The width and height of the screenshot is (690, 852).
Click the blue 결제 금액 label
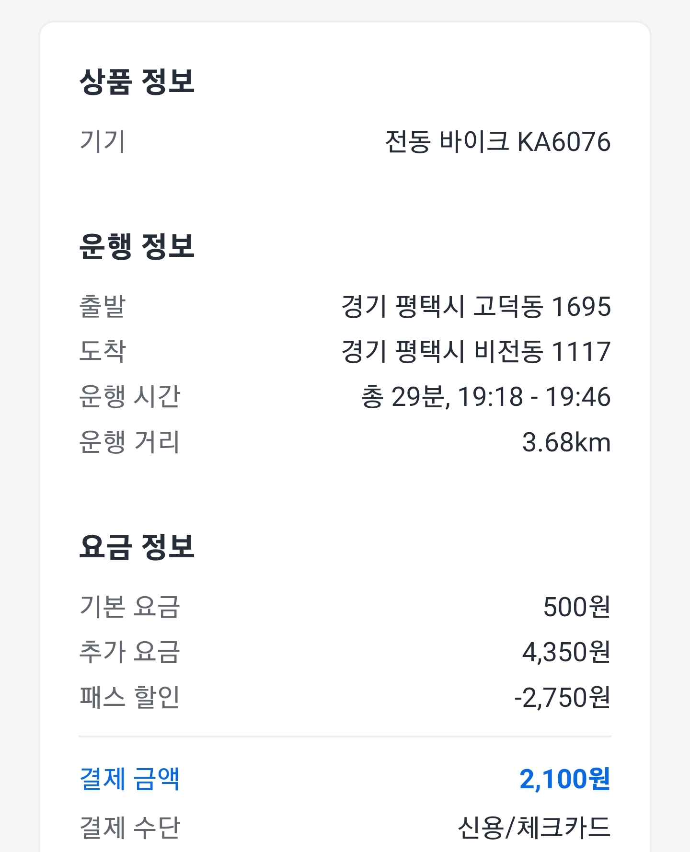pos(129,779)
